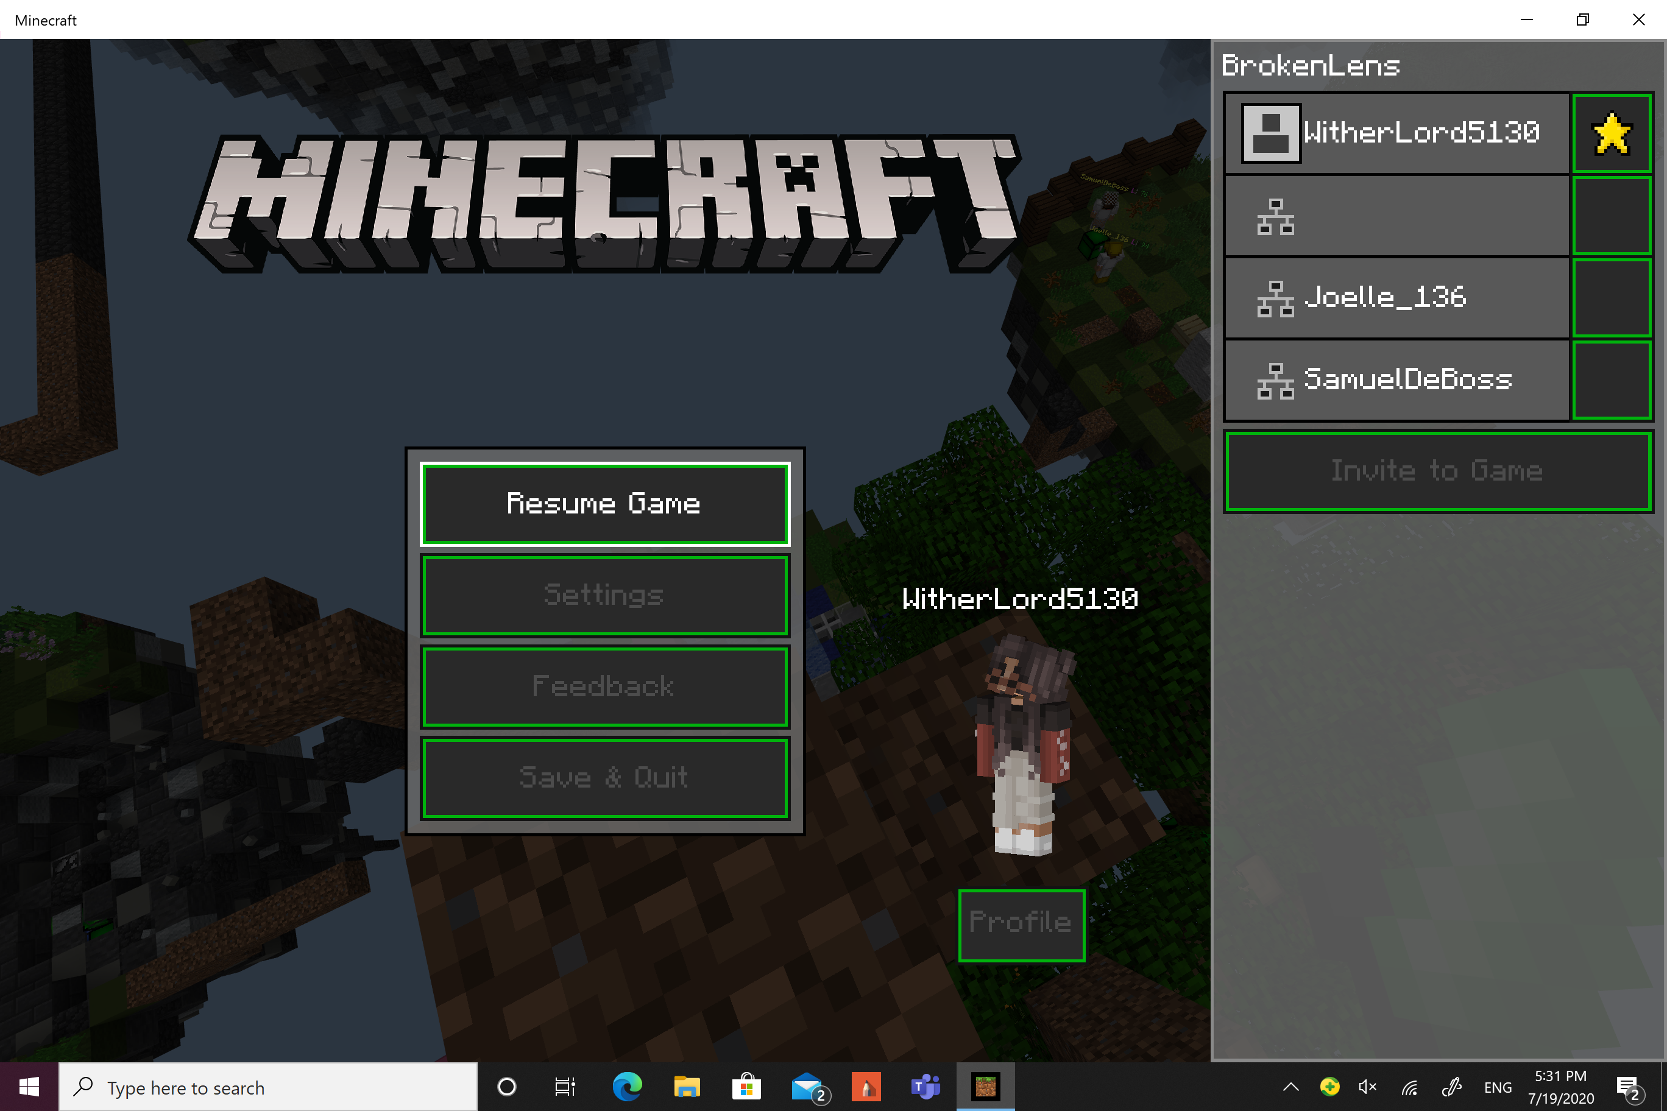Screen dimensions: 1667x1111
Task: Click network icon next to SamuelDeBoss
Action: click(1275, 381)
